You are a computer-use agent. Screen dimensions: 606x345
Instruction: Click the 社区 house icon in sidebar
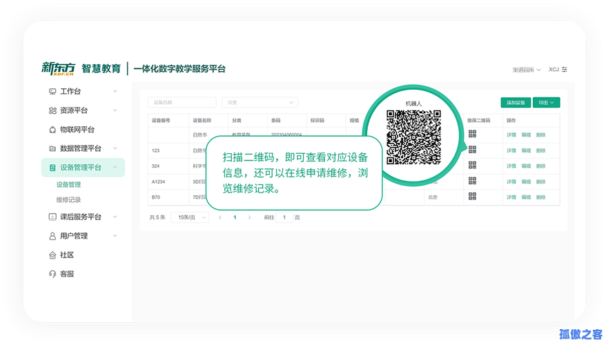52,255
